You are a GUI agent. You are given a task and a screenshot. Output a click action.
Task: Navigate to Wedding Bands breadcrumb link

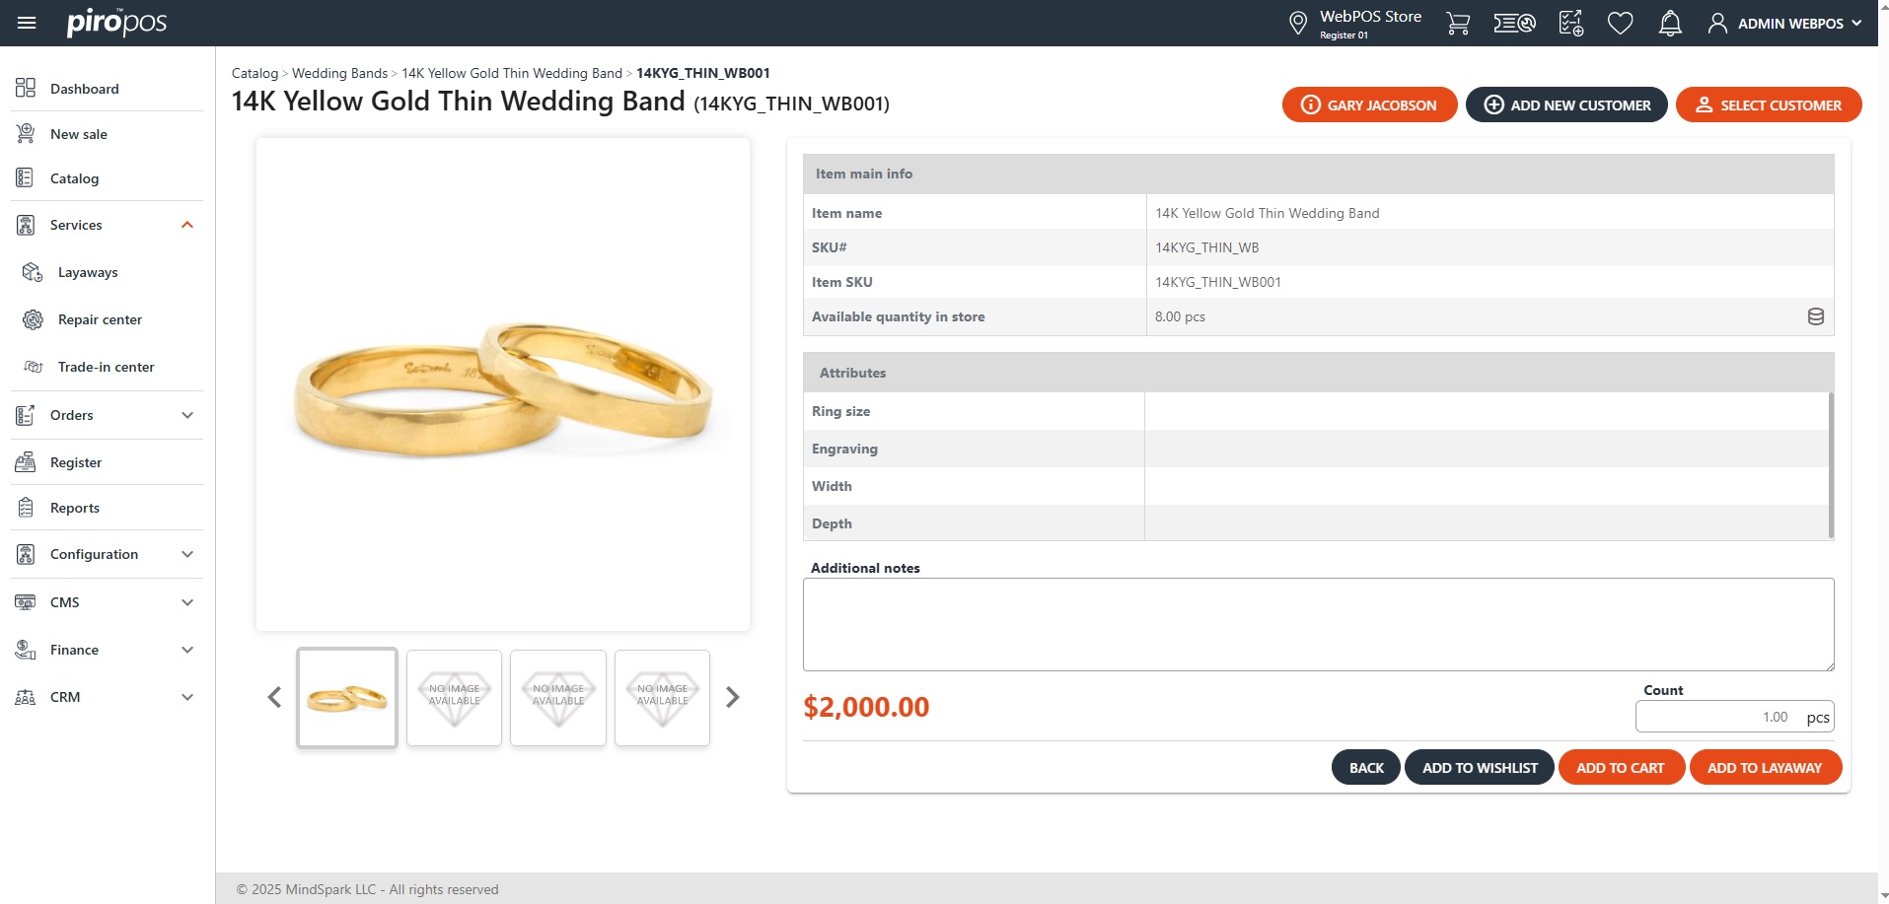click(339, 73)
